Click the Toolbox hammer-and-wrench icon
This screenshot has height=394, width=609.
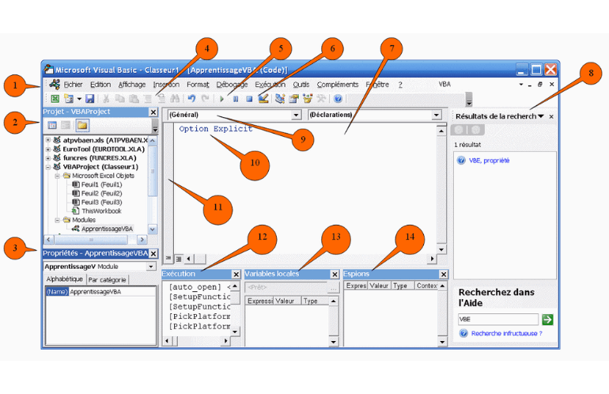click(x=321, y=99)
